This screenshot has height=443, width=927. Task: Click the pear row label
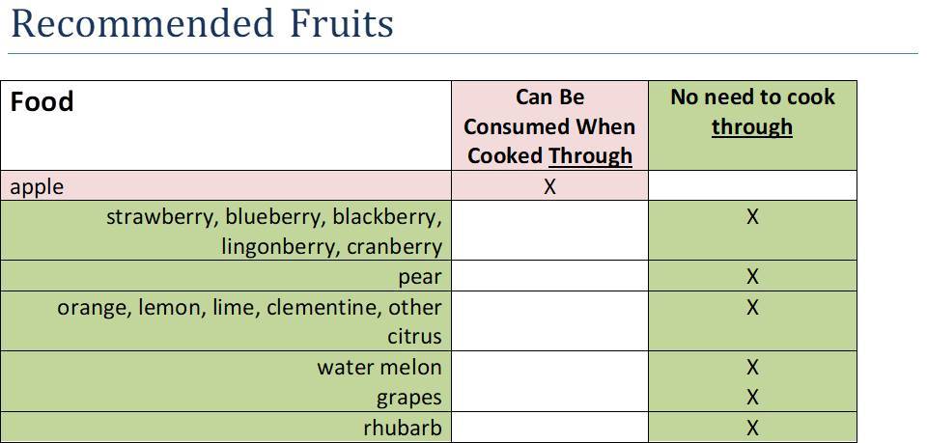419,277
